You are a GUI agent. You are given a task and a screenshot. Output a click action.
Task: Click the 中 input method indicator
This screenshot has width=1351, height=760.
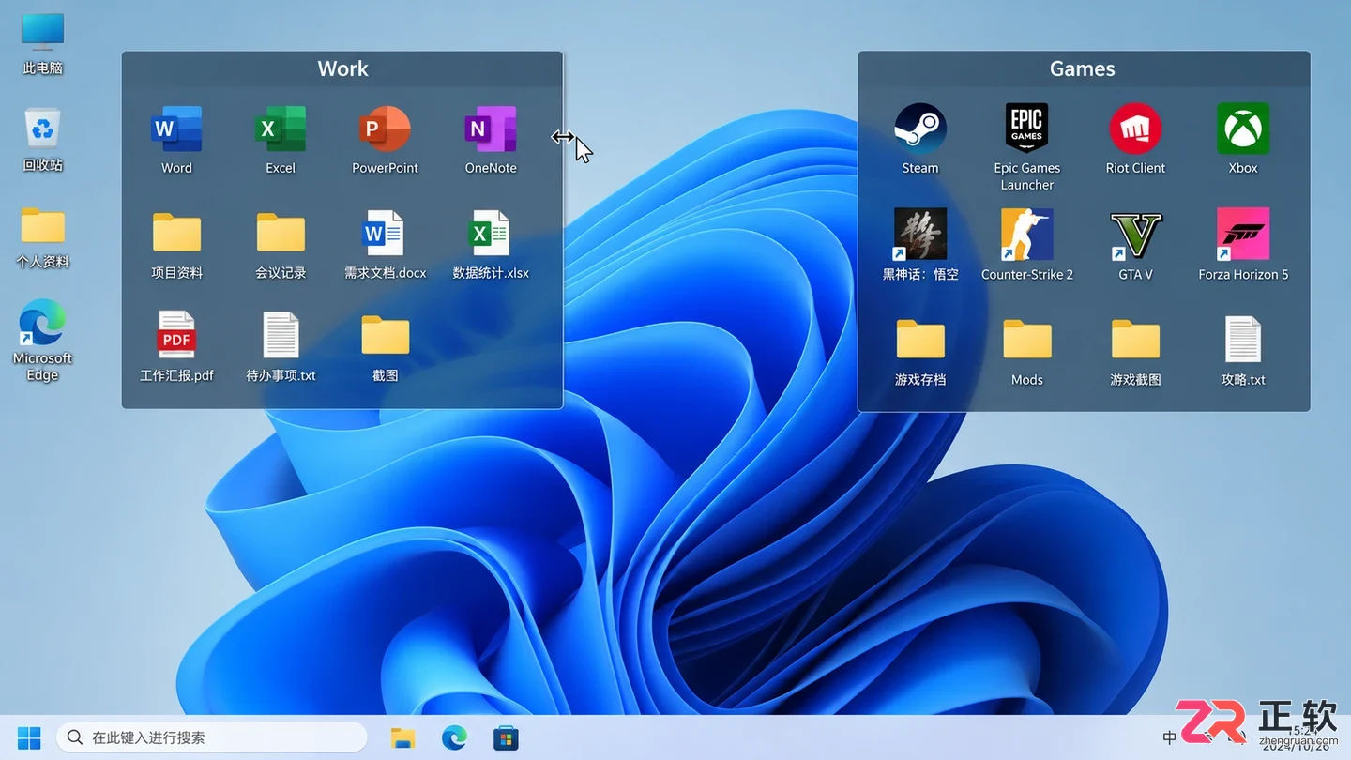coord(1169,737)
